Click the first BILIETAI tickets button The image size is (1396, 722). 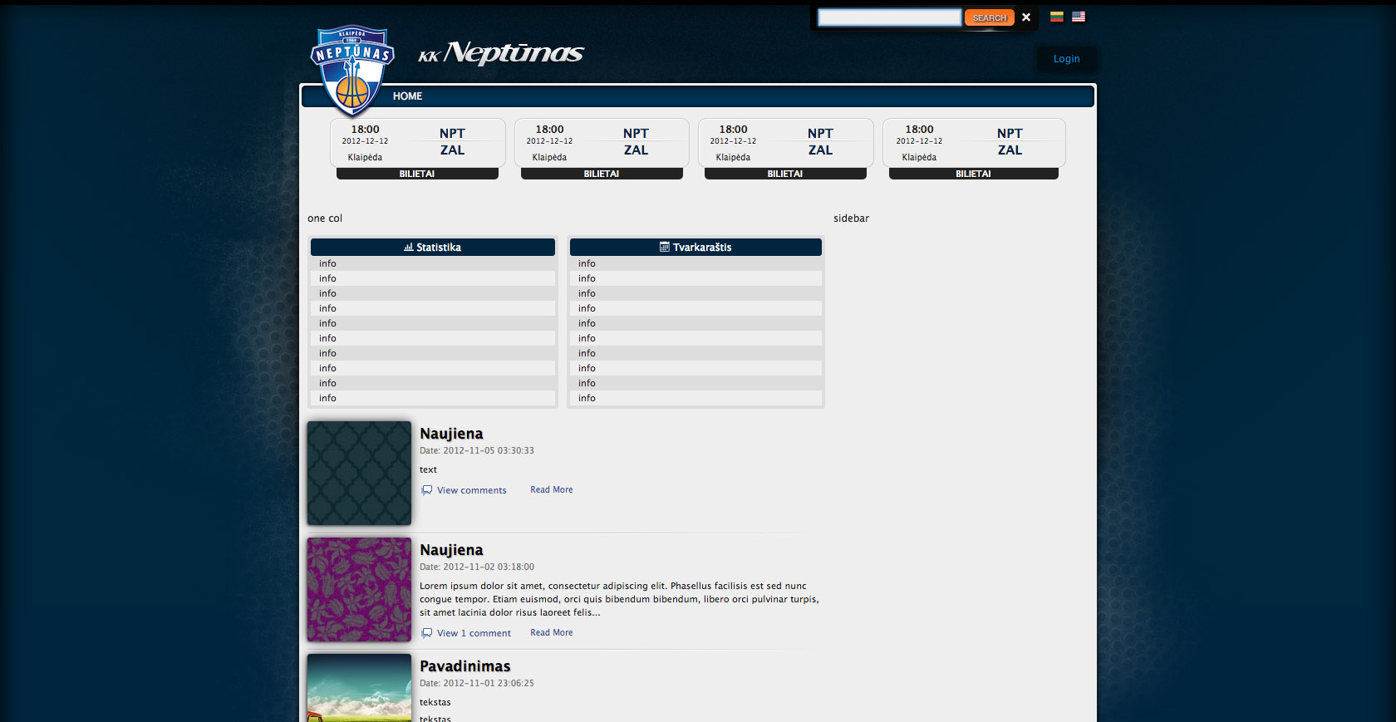coord(417,174)
